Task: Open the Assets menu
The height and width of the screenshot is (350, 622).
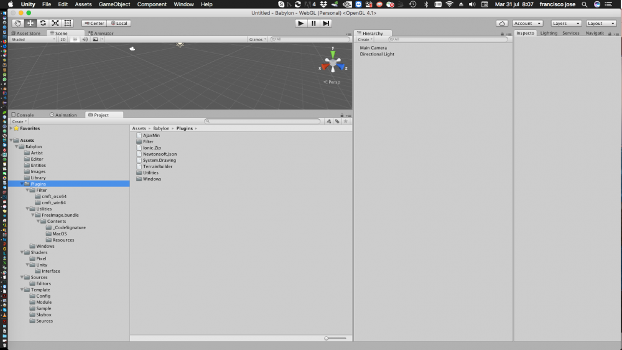Action: pos(83,4)
